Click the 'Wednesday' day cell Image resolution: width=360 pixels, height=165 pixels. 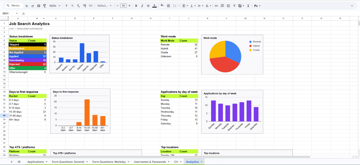tap(170, 112)
